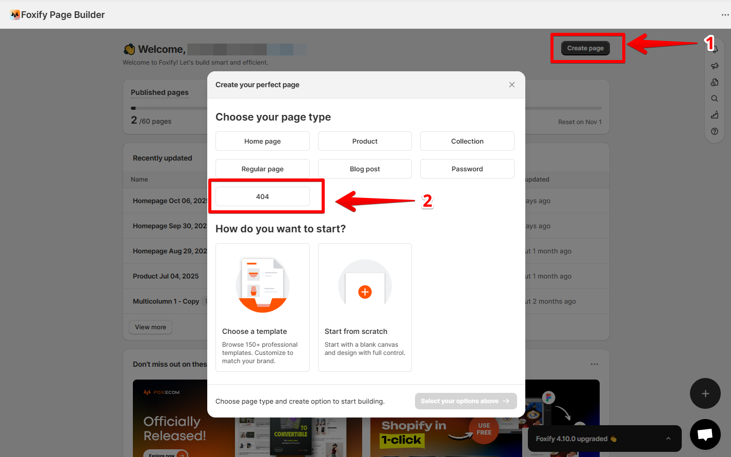Open the live chat bubble
Image resolution: width=731 pixels, height=457 pixels.
[705, 434]
